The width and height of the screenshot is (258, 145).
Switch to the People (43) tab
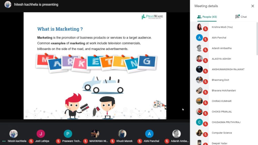click(207, 17)
